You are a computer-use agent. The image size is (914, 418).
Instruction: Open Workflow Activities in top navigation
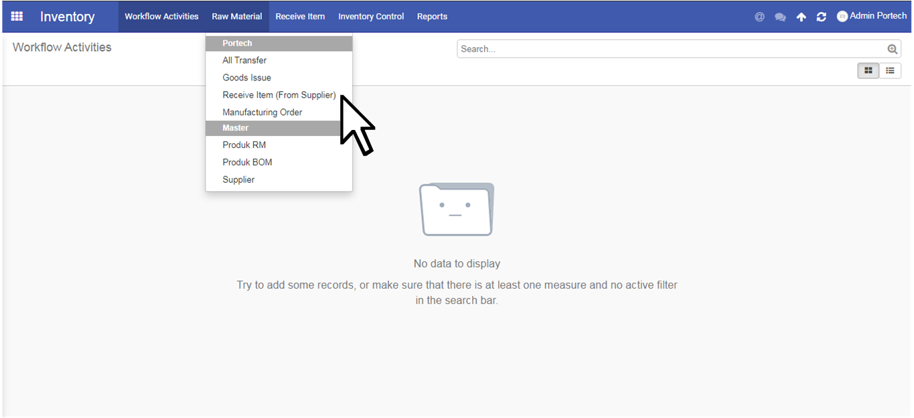click(x=161, y=16)
